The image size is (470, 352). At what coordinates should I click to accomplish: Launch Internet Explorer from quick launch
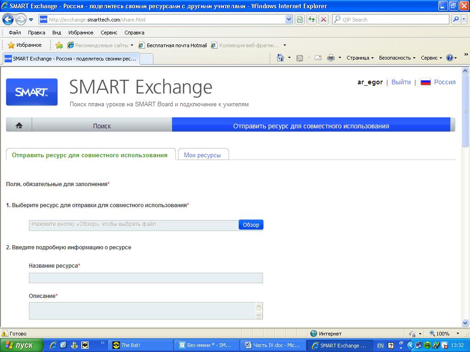(53, 346)
